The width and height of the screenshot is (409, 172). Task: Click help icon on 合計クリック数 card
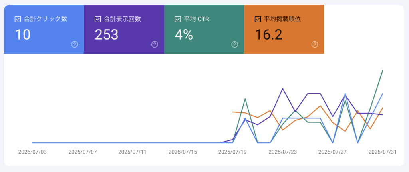(75, 44)
